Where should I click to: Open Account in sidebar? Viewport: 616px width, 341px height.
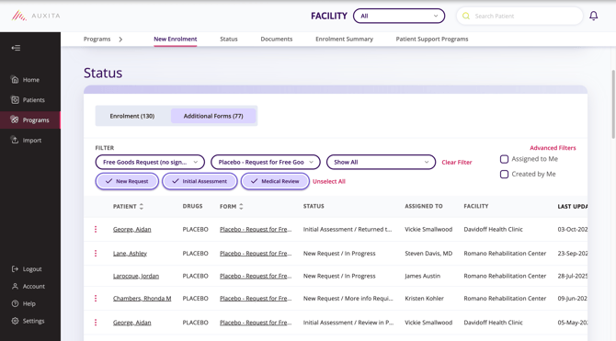pyautogui.click(x=28, y=287)
